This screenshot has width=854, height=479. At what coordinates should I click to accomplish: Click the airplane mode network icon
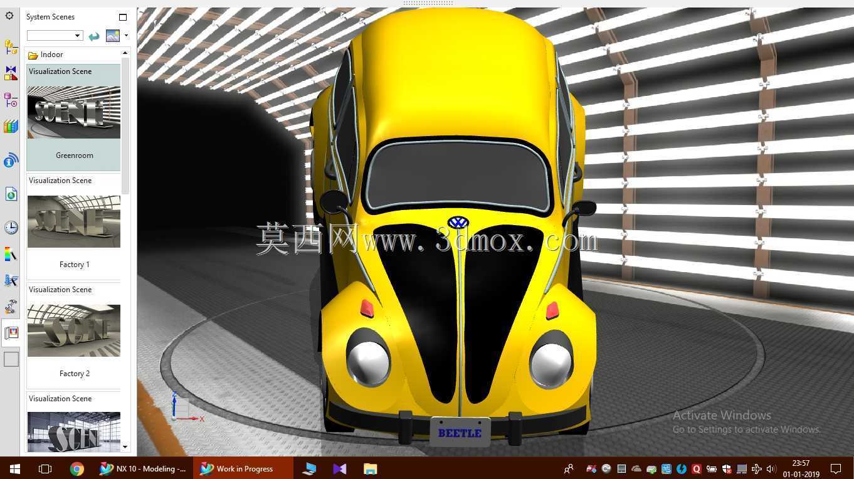click(x=757, y=468)
